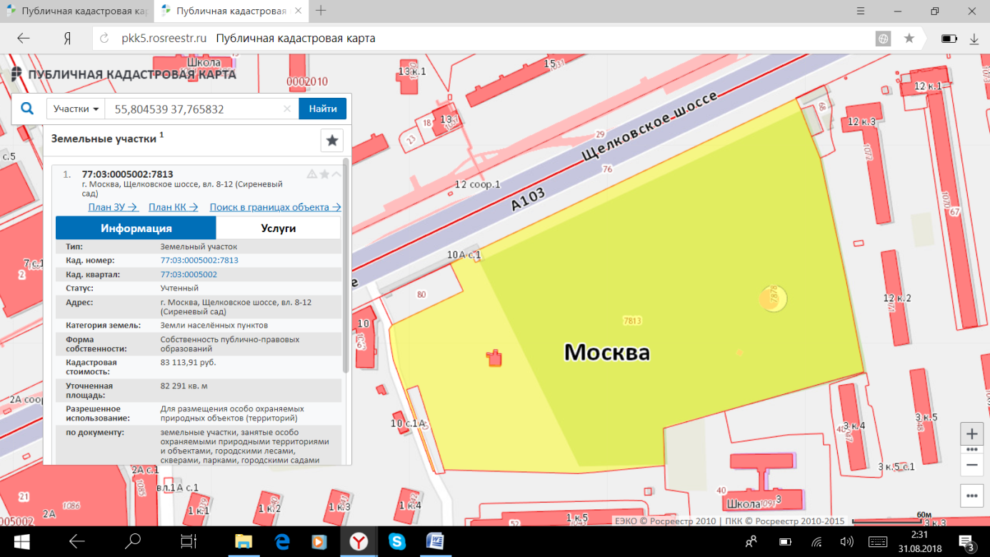Image resolution: width=990 pixels, height=557 pixels.
Task: Open the Action Center notifications icon
Action: (x=965, y=542)
